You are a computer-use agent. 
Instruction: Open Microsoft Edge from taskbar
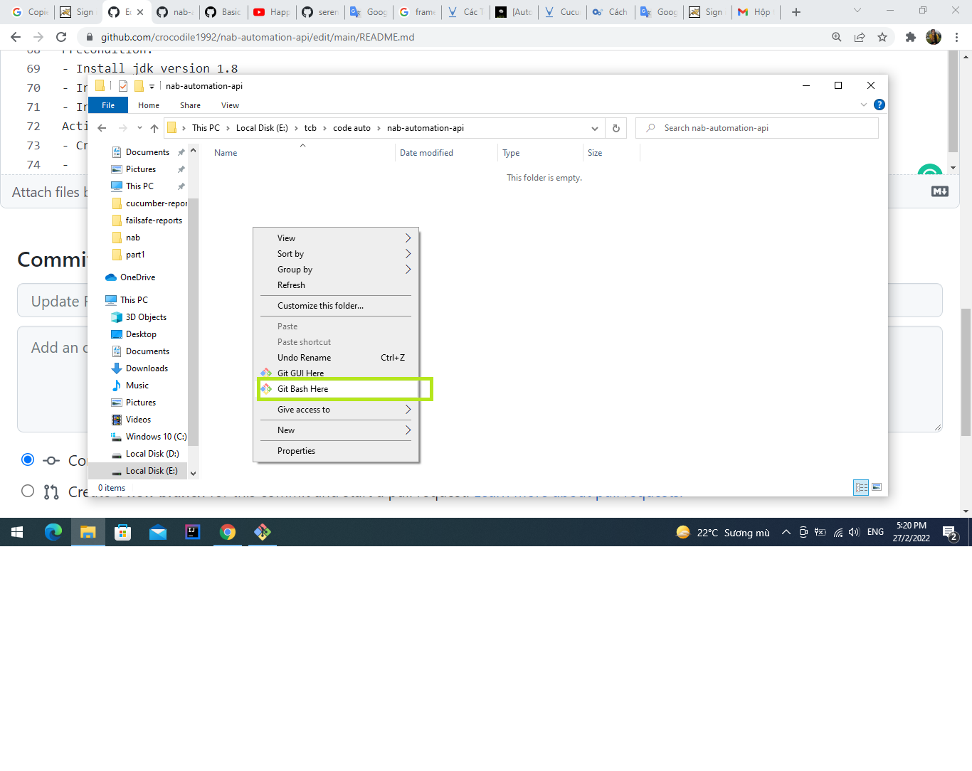tap(53, 532)
